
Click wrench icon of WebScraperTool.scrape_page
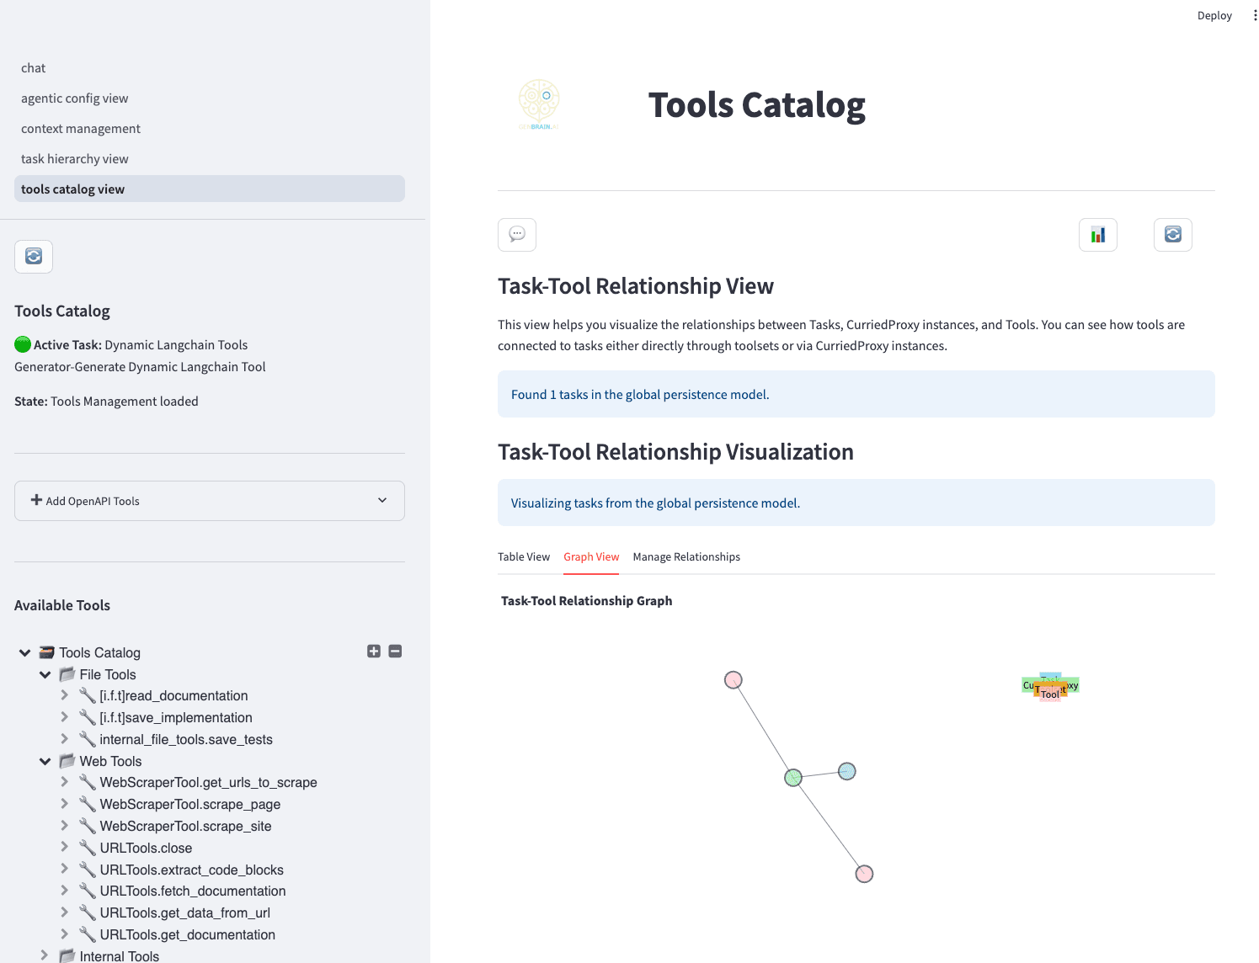pos(88,804)
